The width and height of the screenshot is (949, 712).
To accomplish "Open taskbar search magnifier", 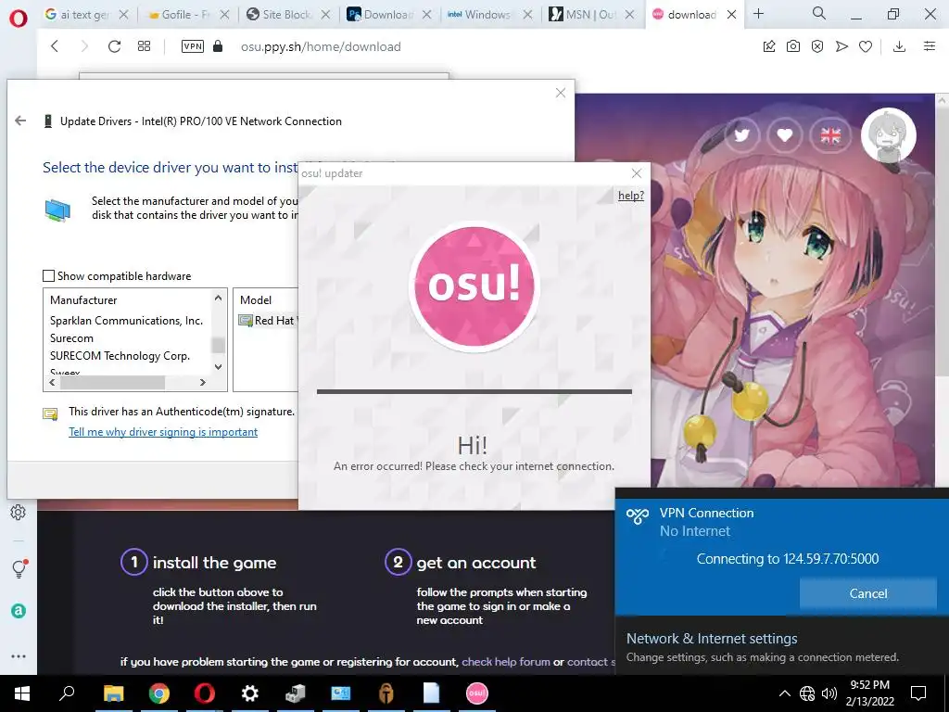I will point(67,693).
